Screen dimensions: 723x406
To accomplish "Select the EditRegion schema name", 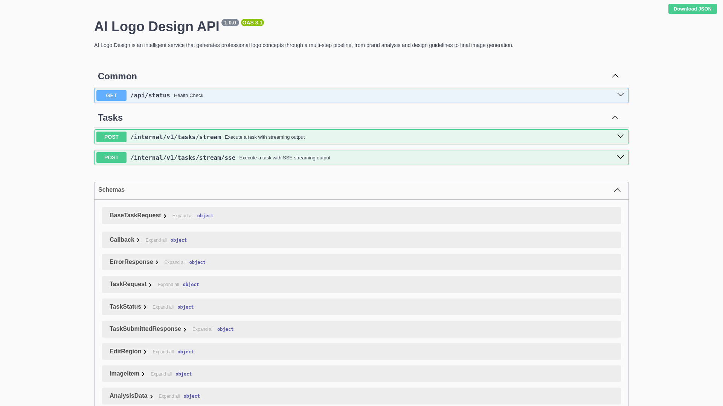I will tap(125, 351).
